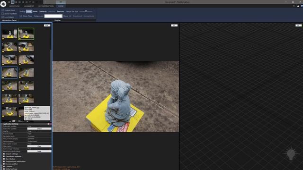Show only Registered images

pyautogui.click(x=77, y=16)
